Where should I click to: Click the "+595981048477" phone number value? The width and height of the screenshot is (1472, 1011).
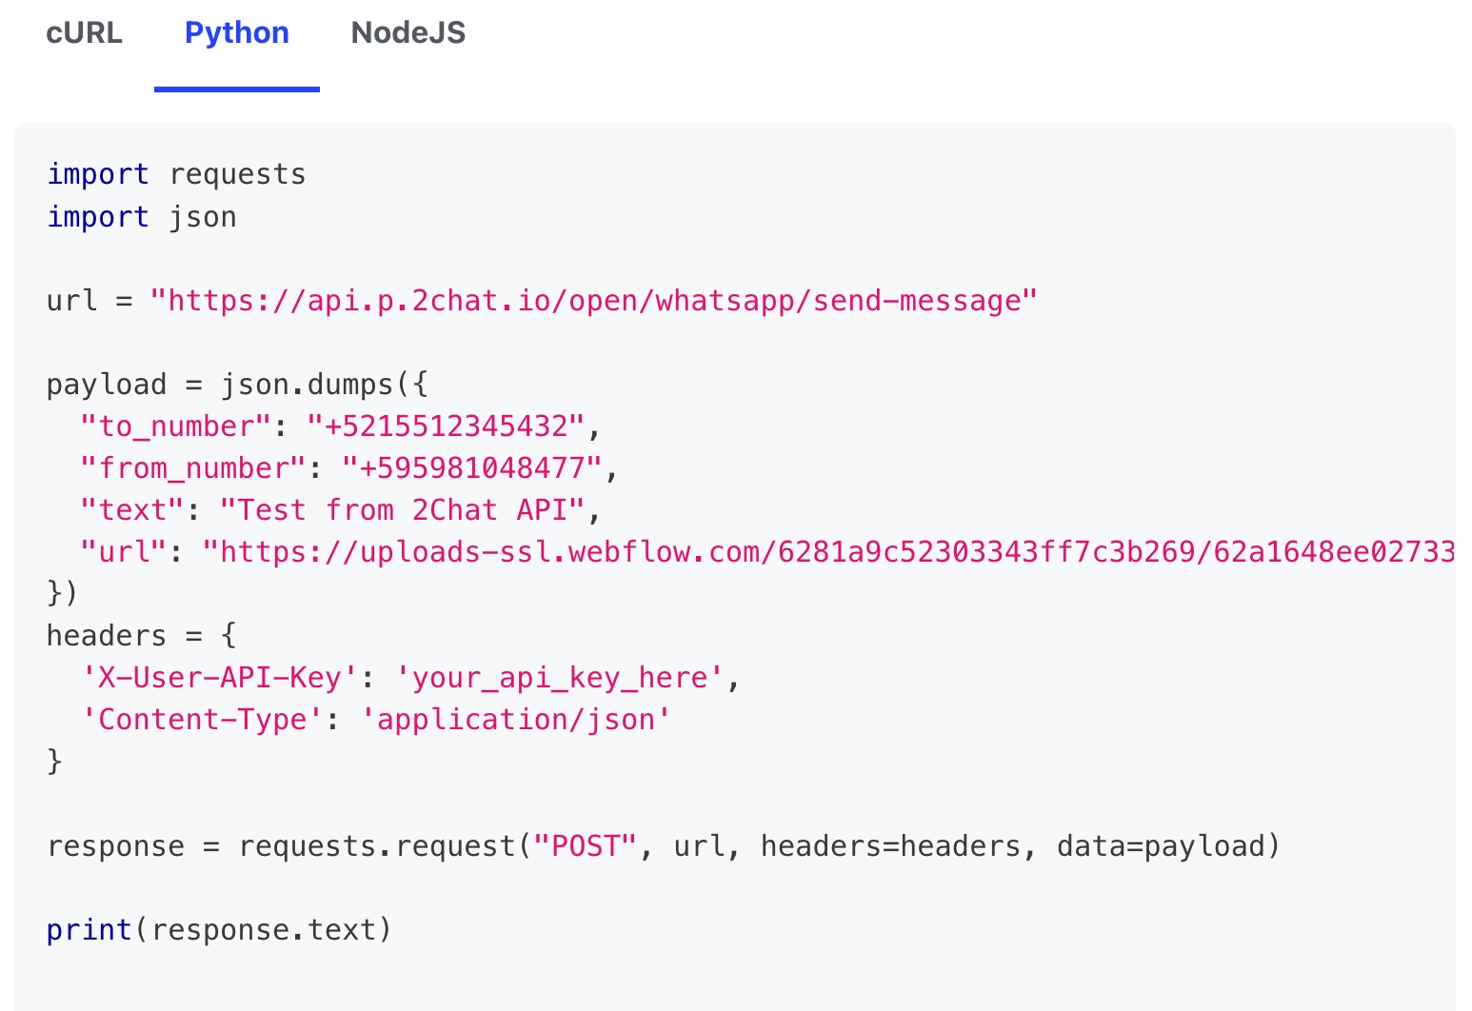(x=472, y=468)
